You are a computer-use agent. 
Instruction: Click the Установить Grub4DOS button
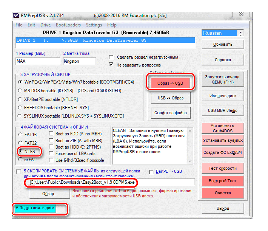(223, 128)
